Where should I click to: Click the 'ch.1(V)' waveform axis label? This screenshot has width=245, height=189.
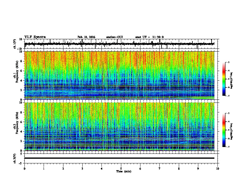(x=15, y=44)
